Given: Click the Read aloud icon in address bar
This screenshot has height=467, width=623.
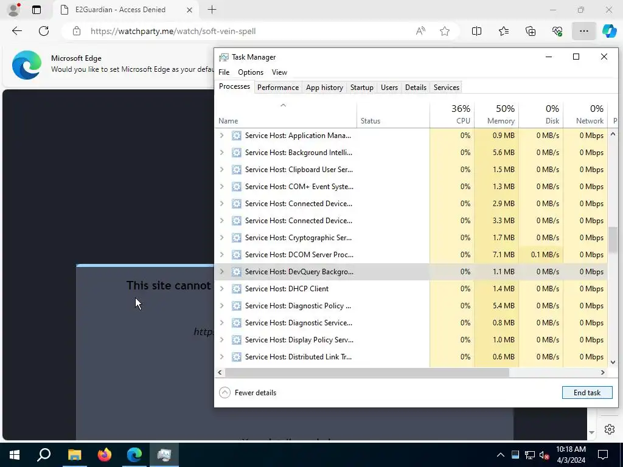Looking at the screenshot, I should 420,31.
